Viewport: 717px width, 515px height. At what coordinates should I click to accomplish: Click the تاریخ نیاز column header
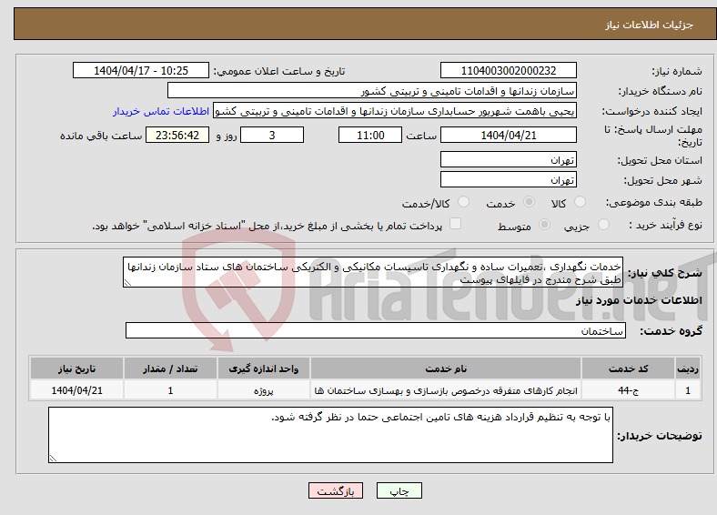[x=76, y=369]
